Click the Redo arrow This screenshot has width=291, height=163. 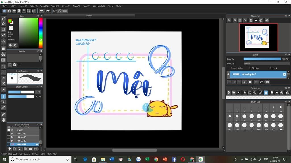click(48, 11)
